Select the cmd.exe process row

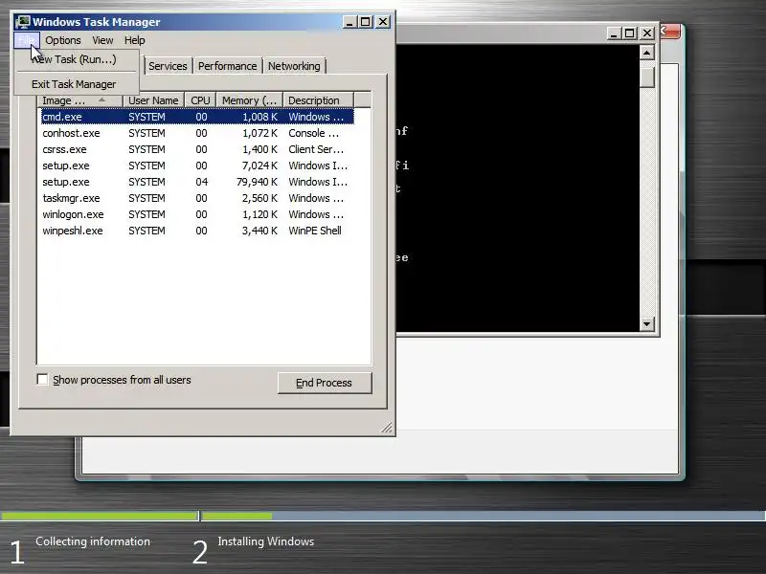[x=197, y=117]
